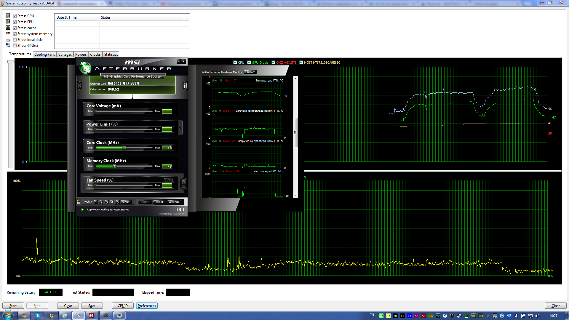Check the Stress GPU(s) option
This screenshot has height=320, width=569.
pos(15,46)
